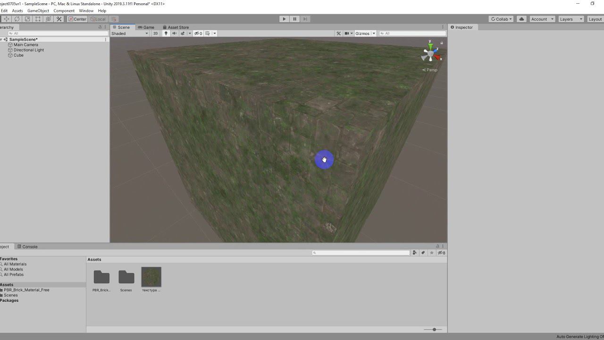Open the Component menu
The width and height of the screenshot is (604, 340).
pos(64,10)
